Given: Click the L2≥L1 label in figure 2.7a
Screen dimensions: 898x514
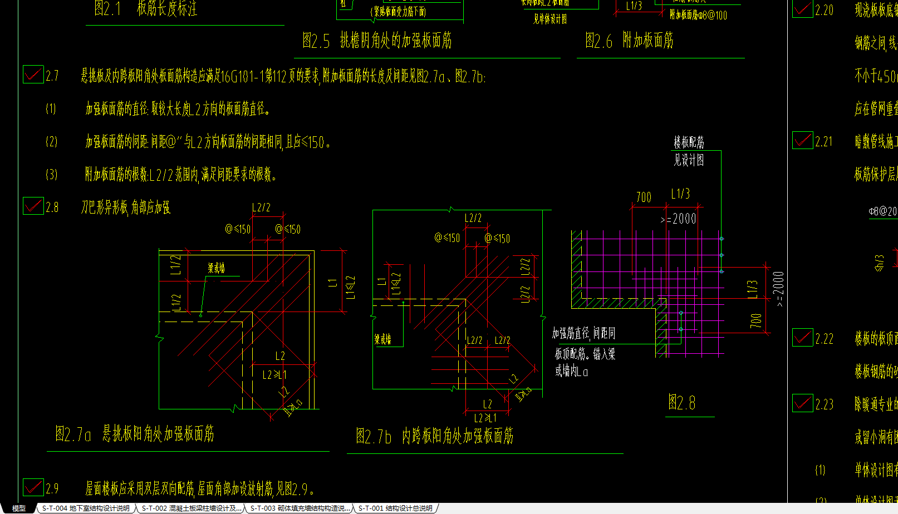Looking at the screenshot, I should tap(274, 375).
